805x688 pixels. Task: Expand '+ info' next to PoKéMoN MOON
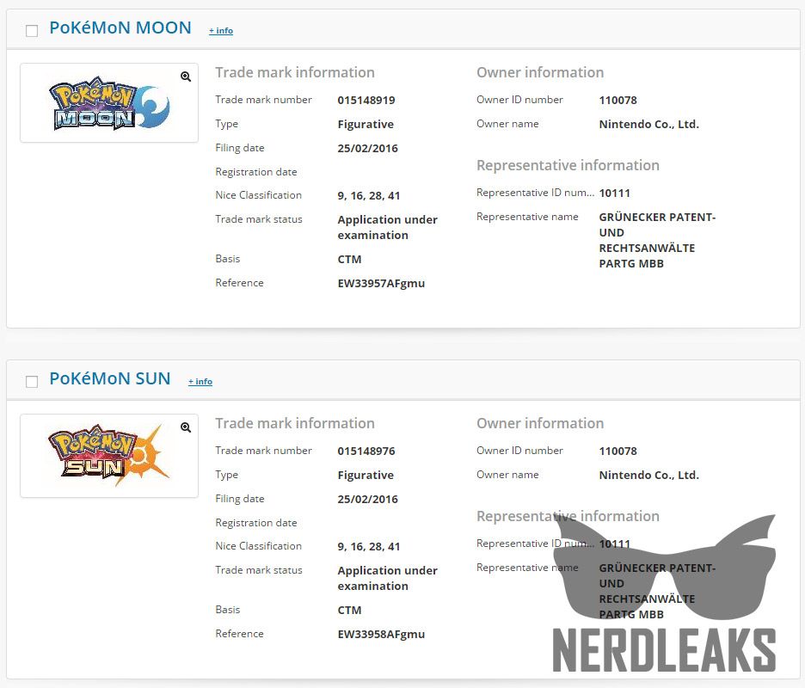click(221, 31)
